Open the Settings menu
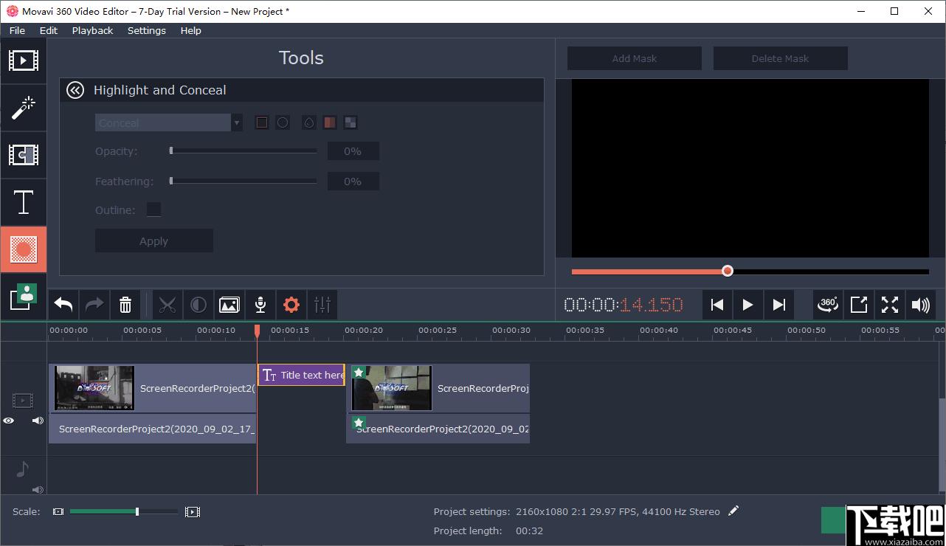946x546 pixels. (x=146, y=30)
